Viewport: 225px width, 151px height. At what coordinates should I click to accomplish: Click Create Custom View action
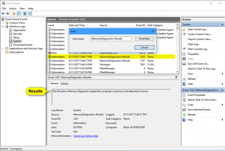(x=199, y=34)
